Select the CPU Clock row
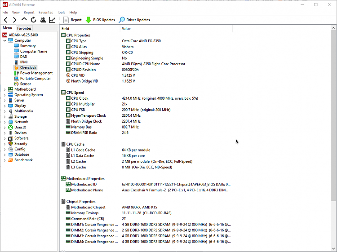337x252 pixels. coord(146,98)
